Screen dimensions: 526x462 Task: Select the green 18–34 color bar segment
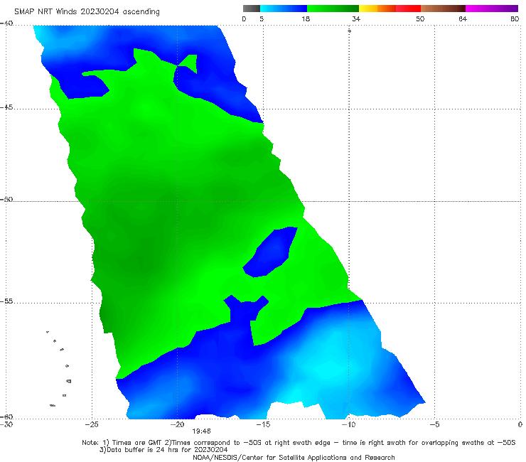pos(333,9)
